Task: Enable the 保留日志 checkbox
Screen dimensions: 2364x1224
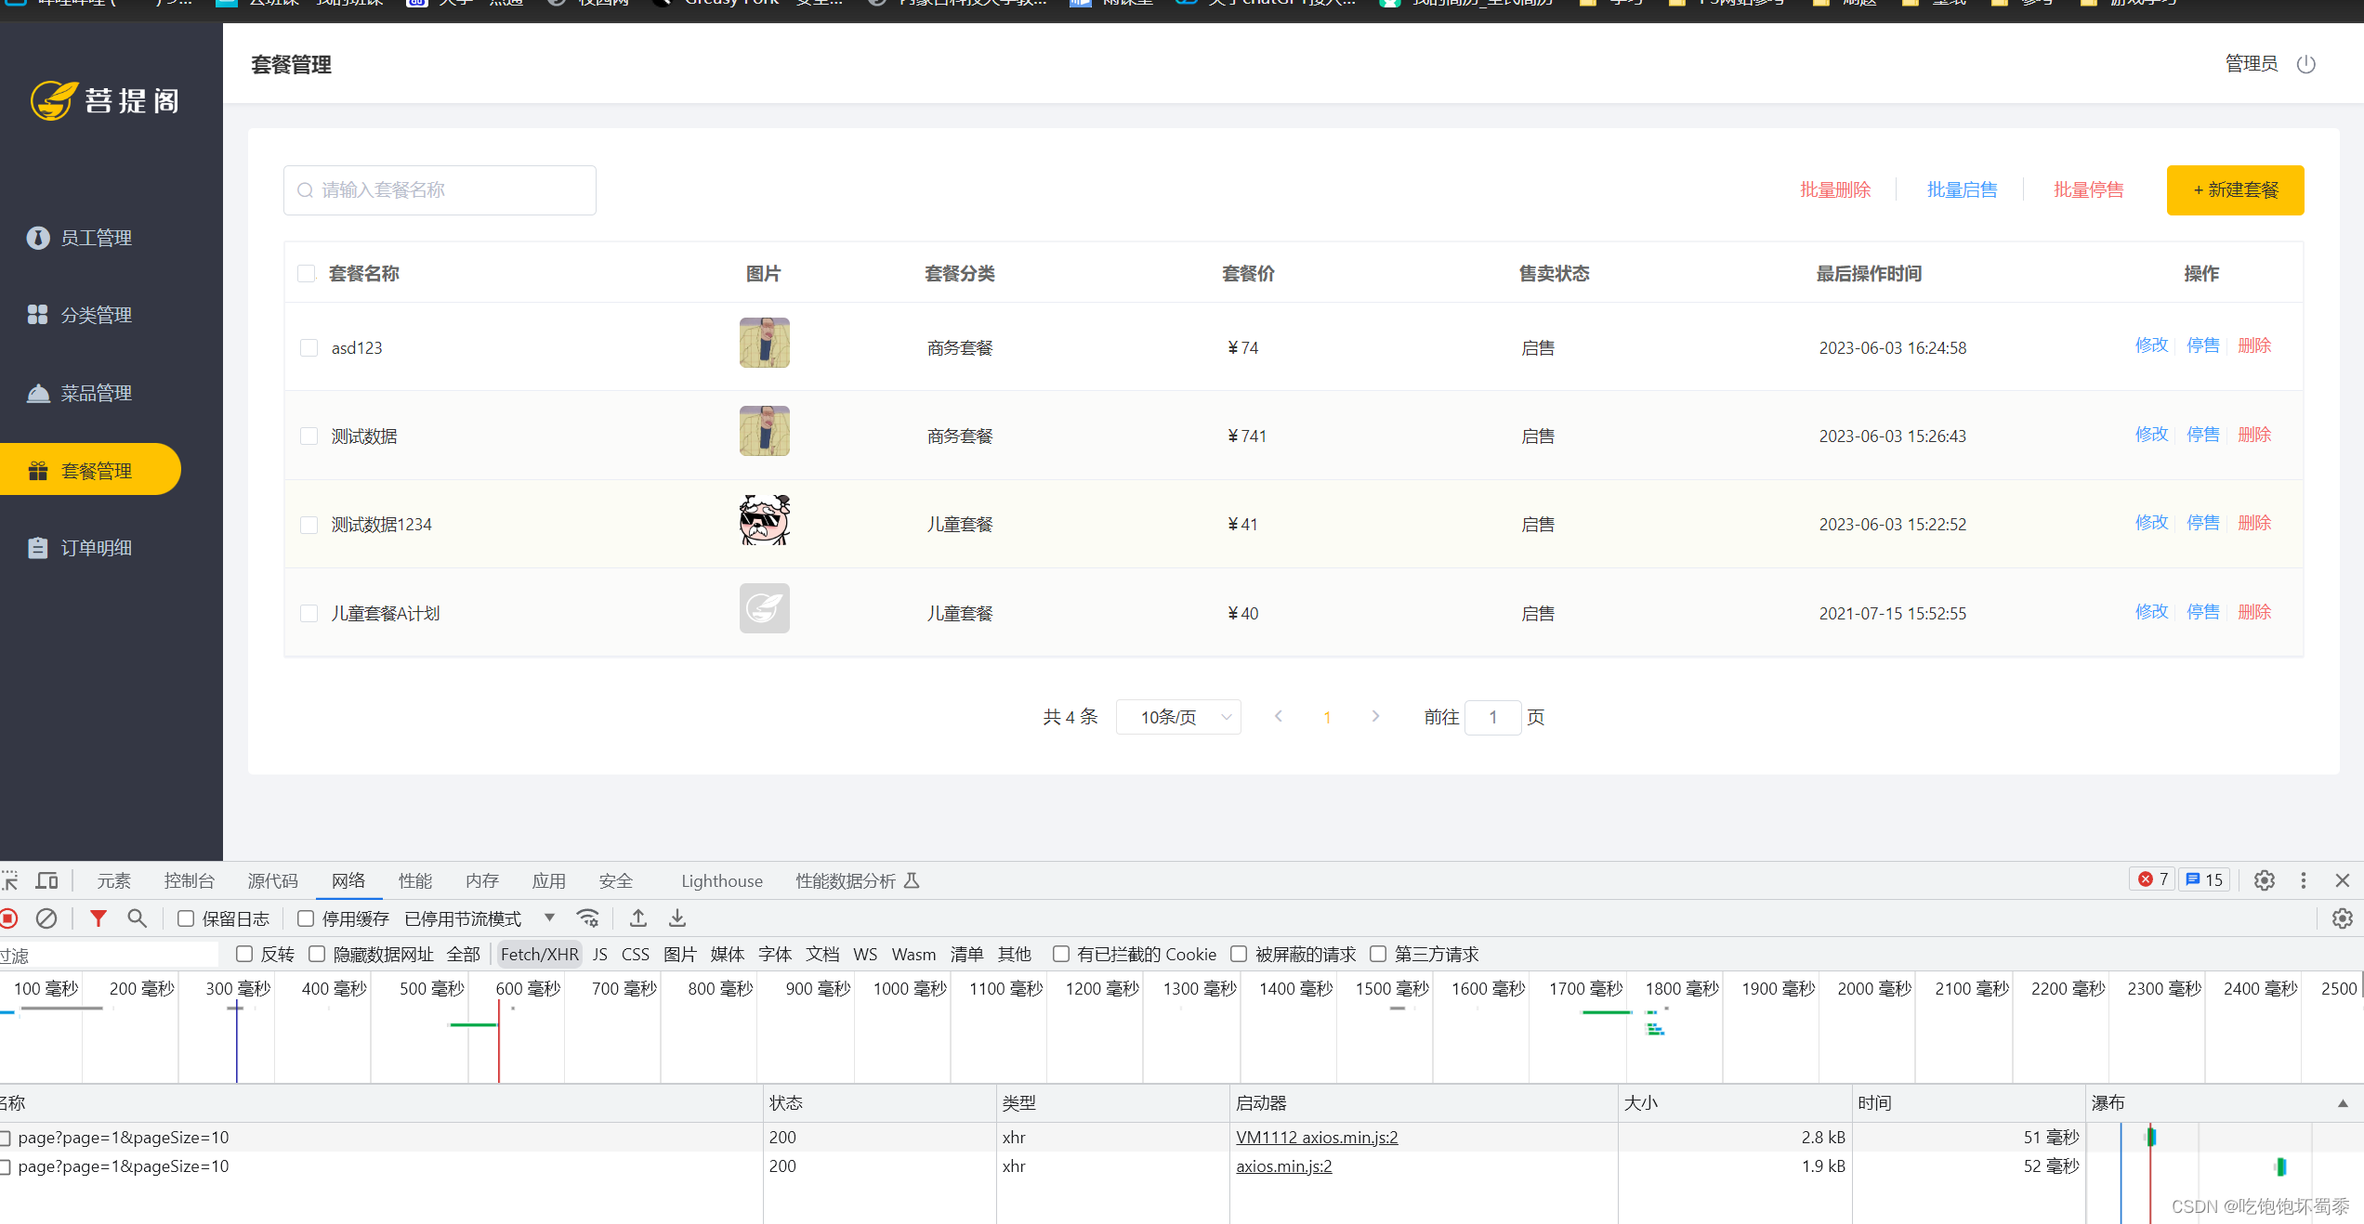Action: point(186,918)
